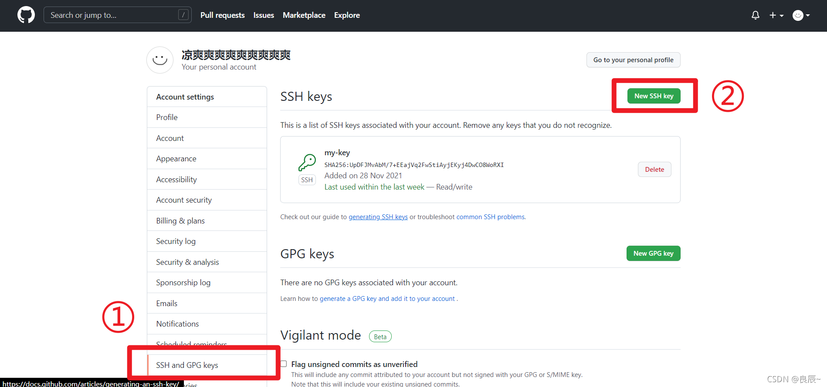Open the user avatar menu
The image size is (827, 387).
(x=801, y=15)
